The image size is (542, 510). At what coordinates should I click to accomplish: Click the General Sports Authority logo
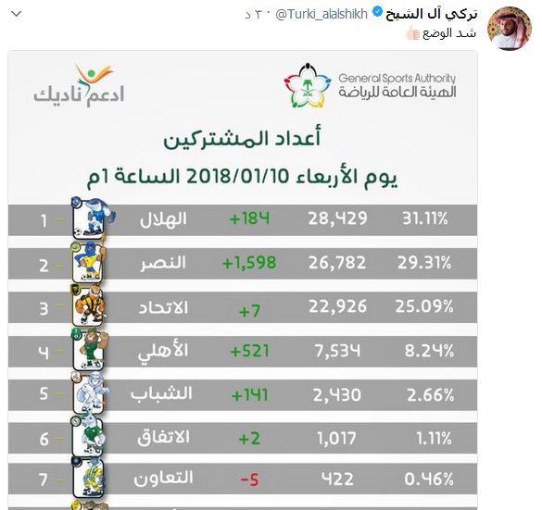tap(370, 85)
